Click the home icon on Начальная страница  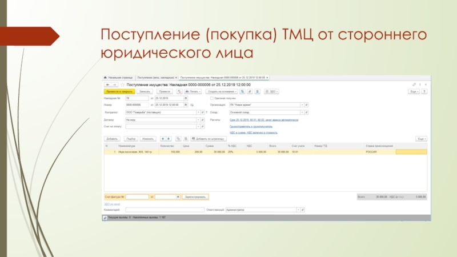(x=106, y=77)
